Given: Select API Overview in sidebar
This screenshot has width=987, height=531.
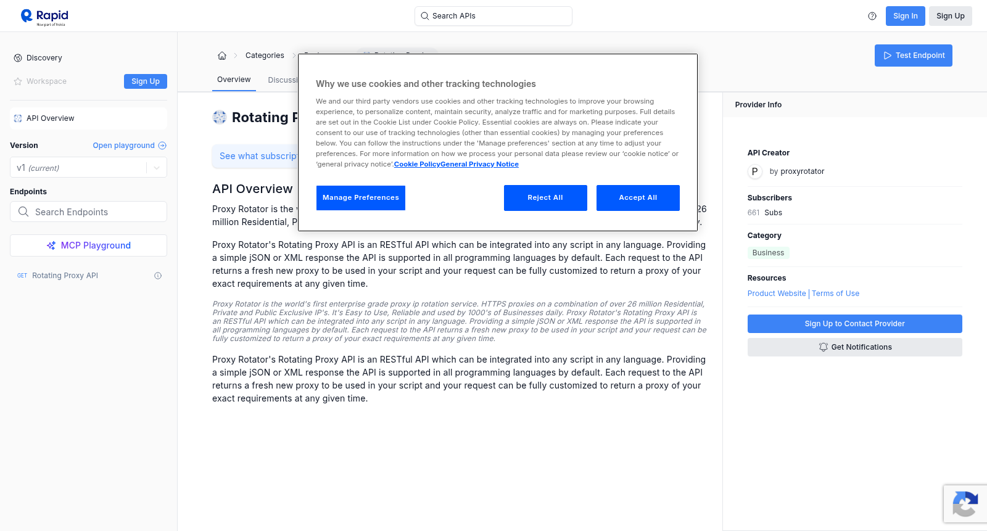Looking at the screenshot, I should coord(88,118).
